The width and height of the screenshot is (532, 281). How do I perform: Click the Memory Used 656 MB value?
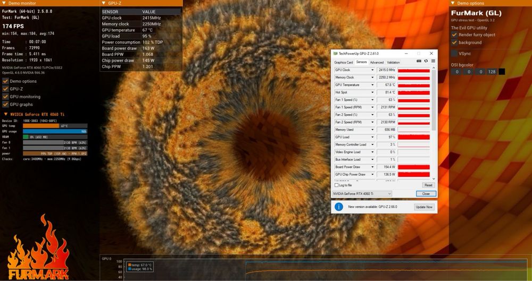click(x=386, y=130)
